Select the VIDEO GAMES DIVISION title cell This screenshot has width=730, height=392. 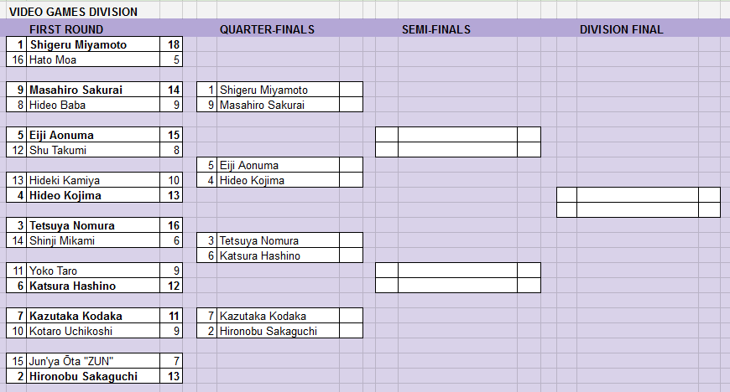coord(74,12)
